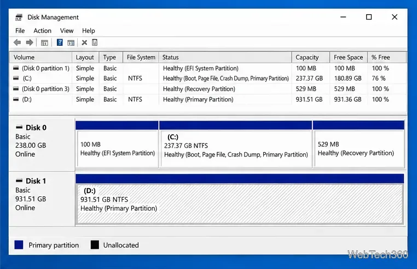Select drive icon beside (Disk 0 partition 3)
The image size is (417, 269).
click(16, 88)
